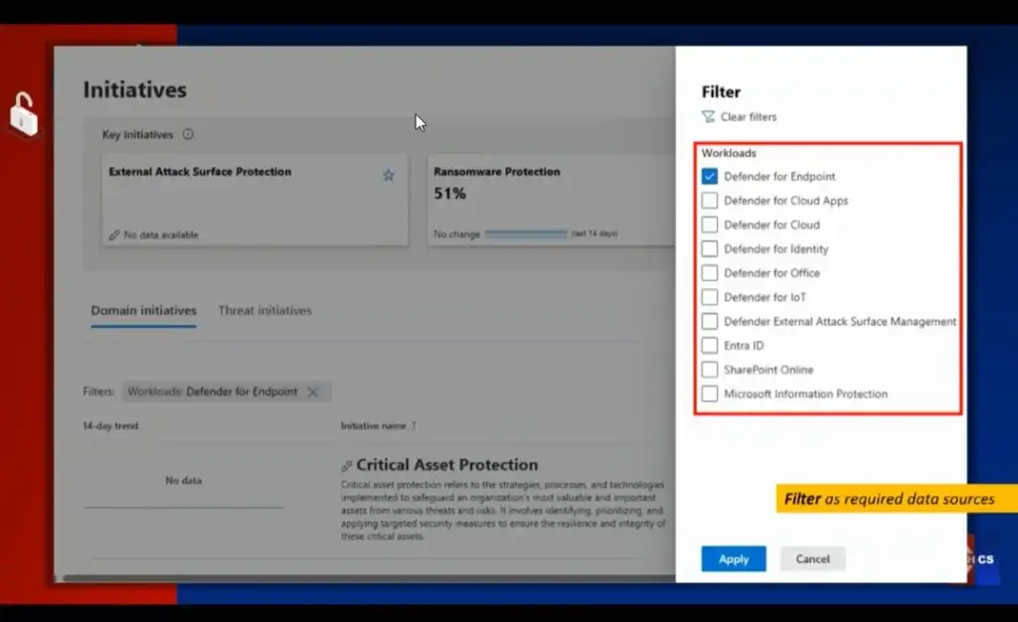Click the Key initiatives info icon
Image resolution: width=1018 pixels, height=622 pixels.
click(x=188, y=134)
